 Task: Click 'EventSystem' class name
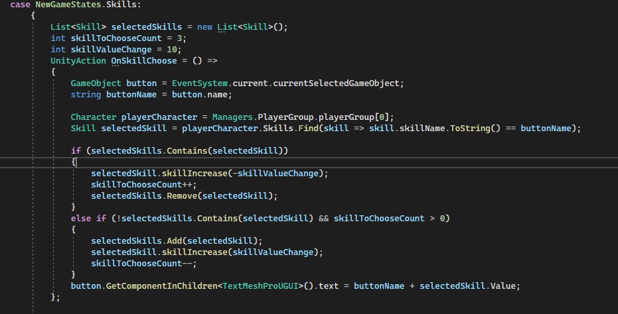click(x=199, y=83)
